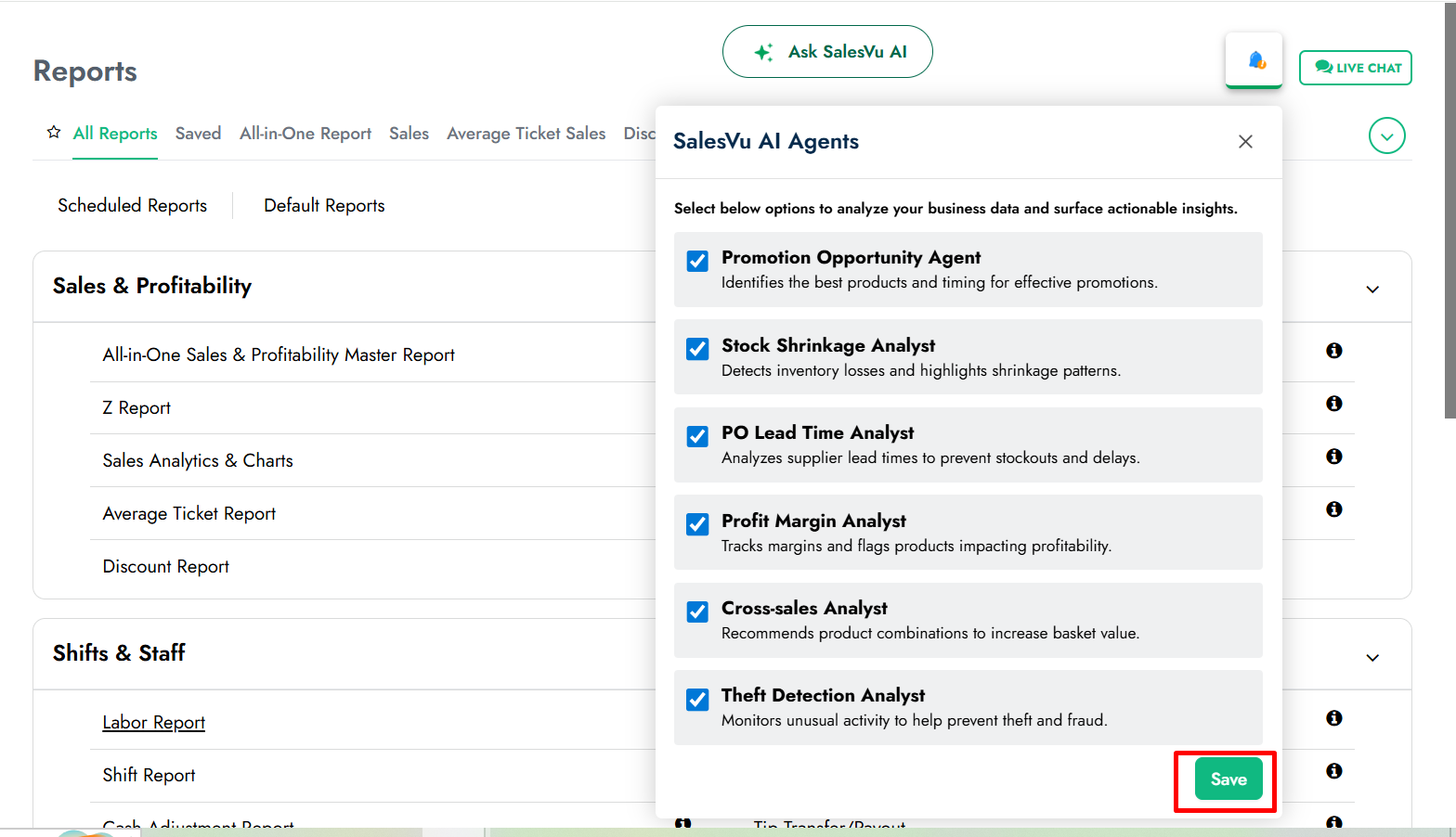Viewport: 1456px width, 837px height.
Task: Click info icon for Shift Report row
Action: pos(1333,771)
